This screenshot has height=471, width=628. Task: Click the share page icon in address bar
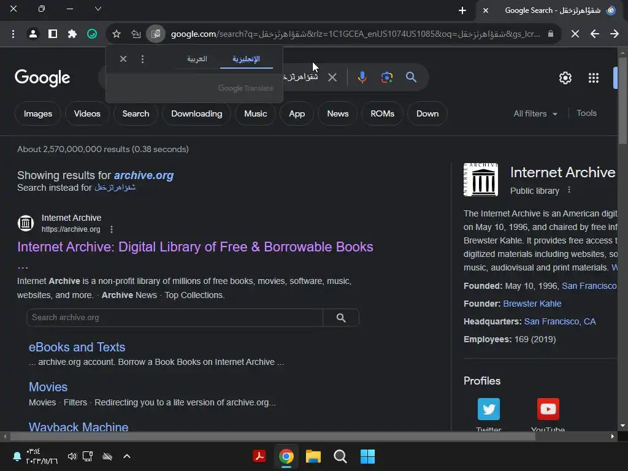click(x=136, y=34)
